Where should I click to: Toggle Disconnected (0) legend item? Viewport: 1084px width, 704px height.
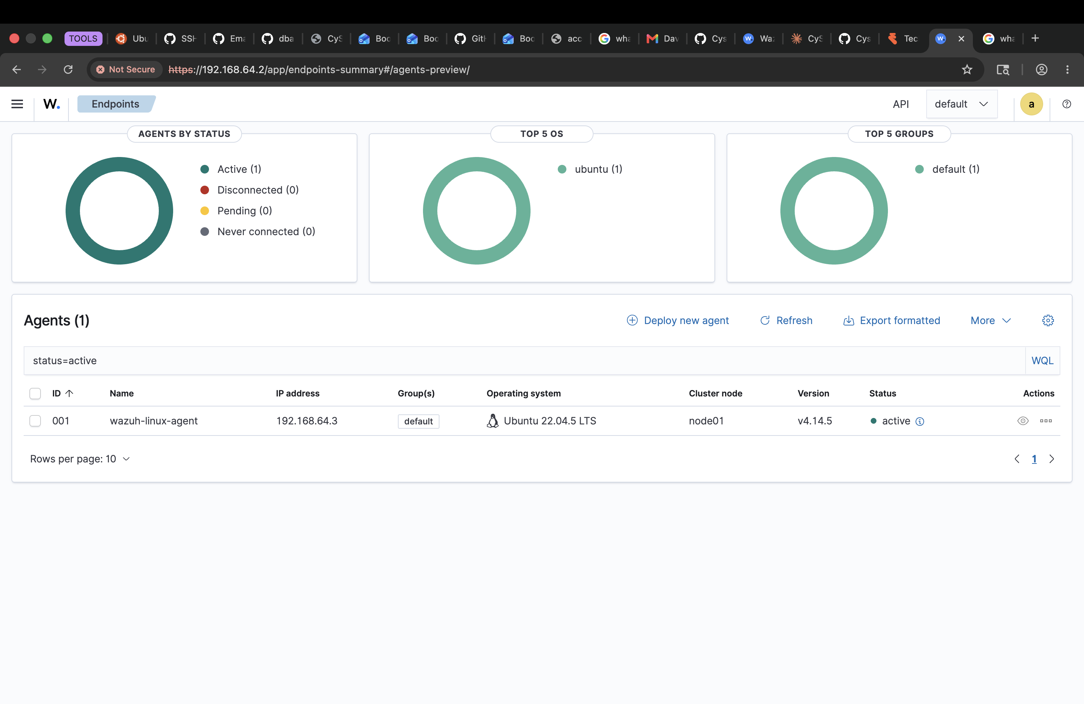tap(249, 190)
